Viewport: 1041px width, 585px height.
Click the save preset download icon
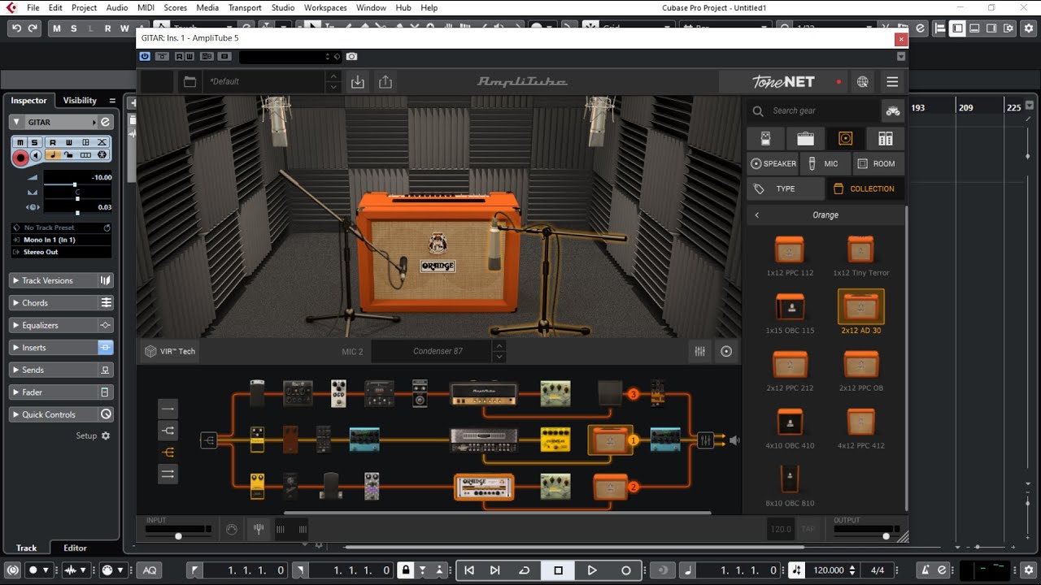point(357,81)
